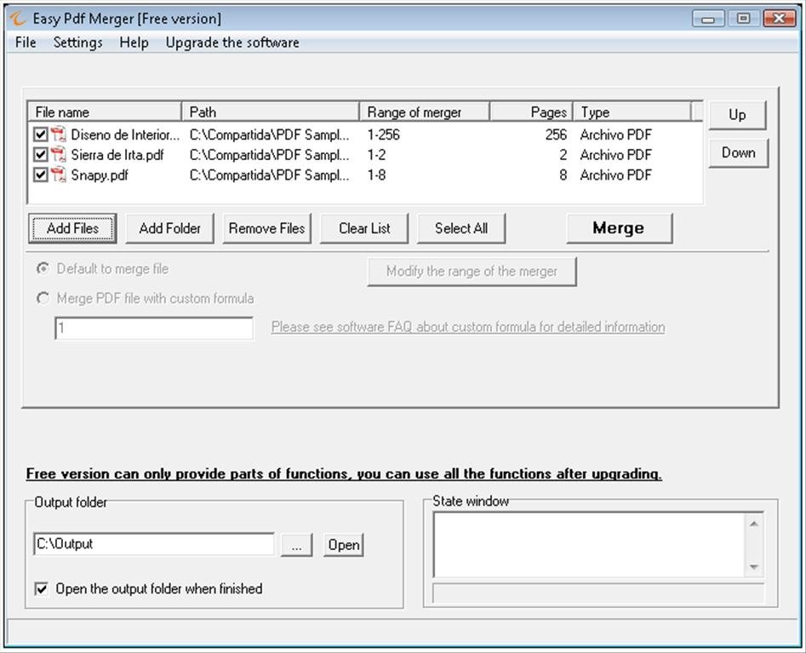
Task: Click the Clear List button
Action: [364, 228]
